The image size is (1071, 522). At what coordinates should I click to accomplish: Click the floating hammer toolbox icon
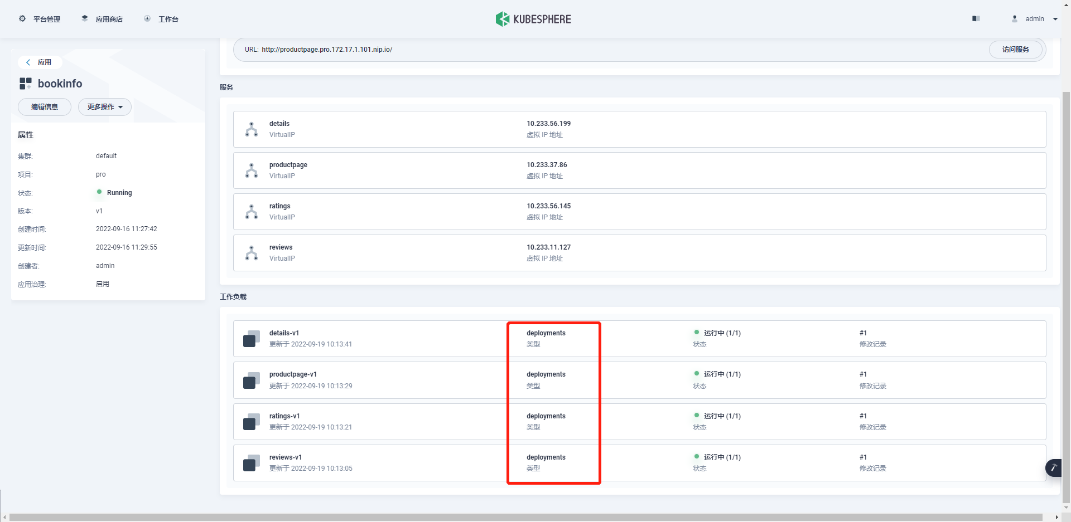point(1054,468)
